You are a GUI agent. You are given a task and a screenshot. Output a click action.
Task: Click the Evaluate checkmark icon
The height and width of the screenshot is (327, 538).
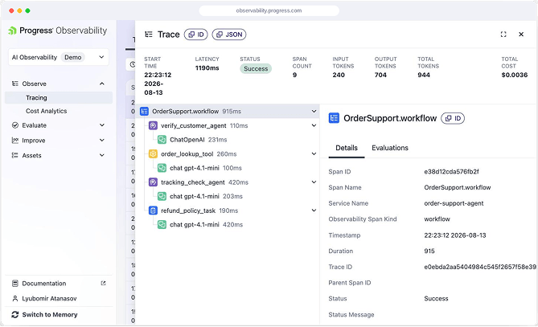tap(15, 125)
